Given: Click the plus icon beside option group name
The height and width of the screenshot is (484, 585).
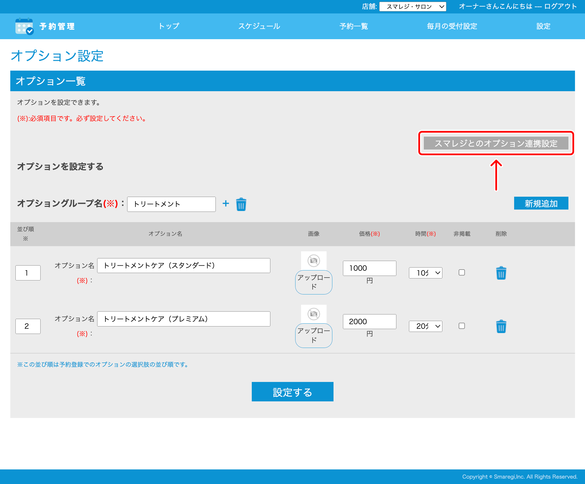Looking at the screenshot, I should pyautogui.click(x=226, y=204).
